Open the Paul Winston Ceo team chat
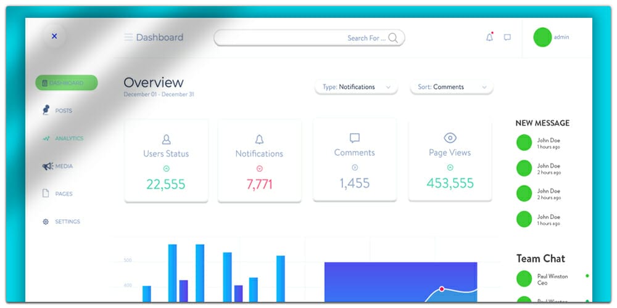Image resolution: width=617 pixels, height=308 pixels. [552, 279]
